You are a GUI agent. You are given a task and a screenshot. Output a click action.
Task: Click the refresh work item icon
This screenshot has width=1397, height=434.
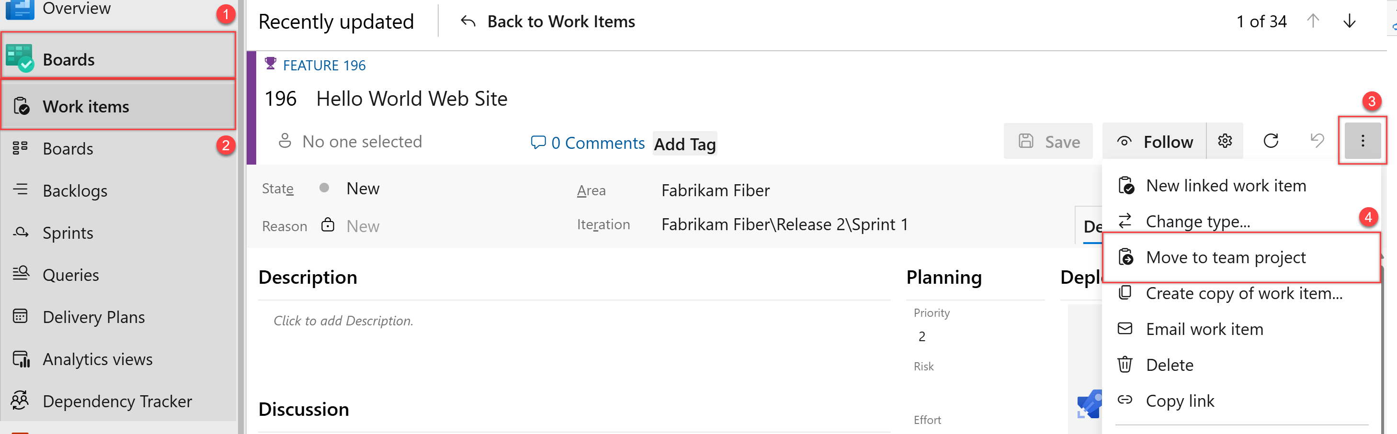(1271, 142)
